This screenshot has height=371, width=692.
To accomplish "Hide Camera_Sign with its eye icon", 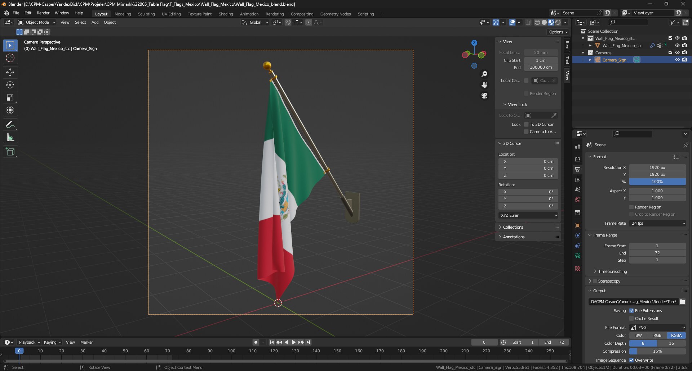I will 677,60.
